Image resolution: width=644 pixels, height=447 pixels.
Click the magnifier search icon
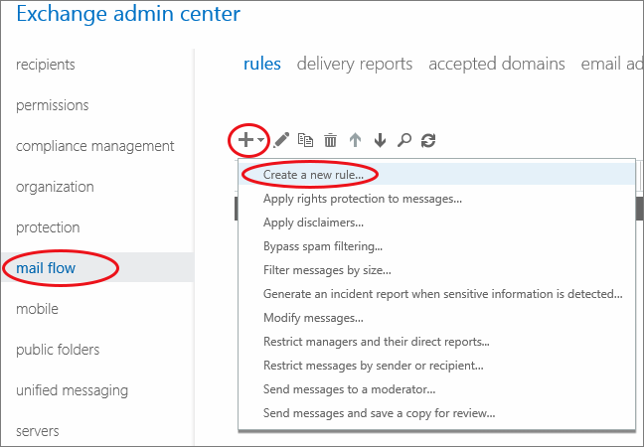tap(403, 141)
